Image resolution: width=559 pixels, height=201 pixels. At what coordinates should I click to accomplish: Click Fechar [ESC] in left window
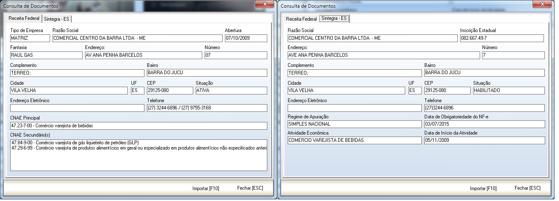[x=250, y=188]
